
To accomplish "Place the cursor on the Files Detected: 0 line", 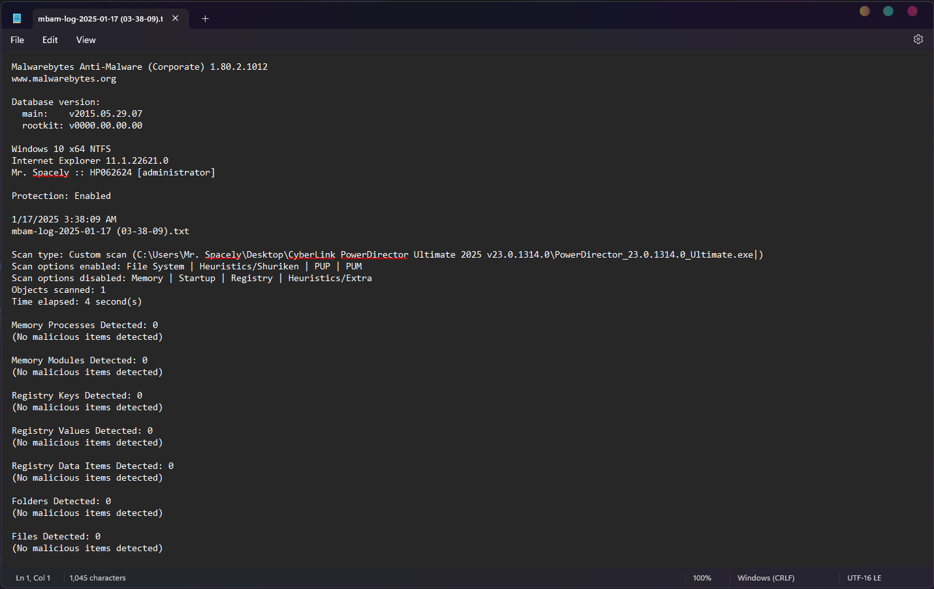I will pos(56,537).
